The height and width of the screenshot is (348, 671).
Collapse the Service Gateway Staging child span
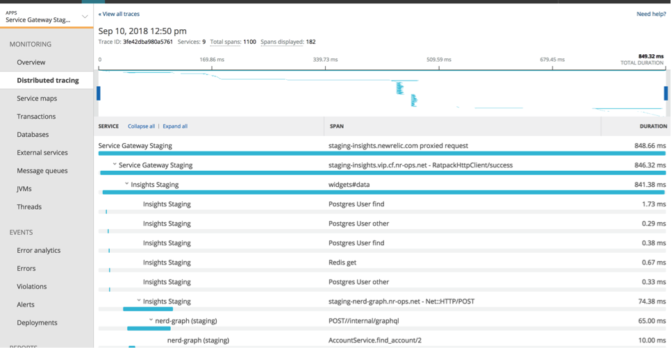tap(115, 165)
